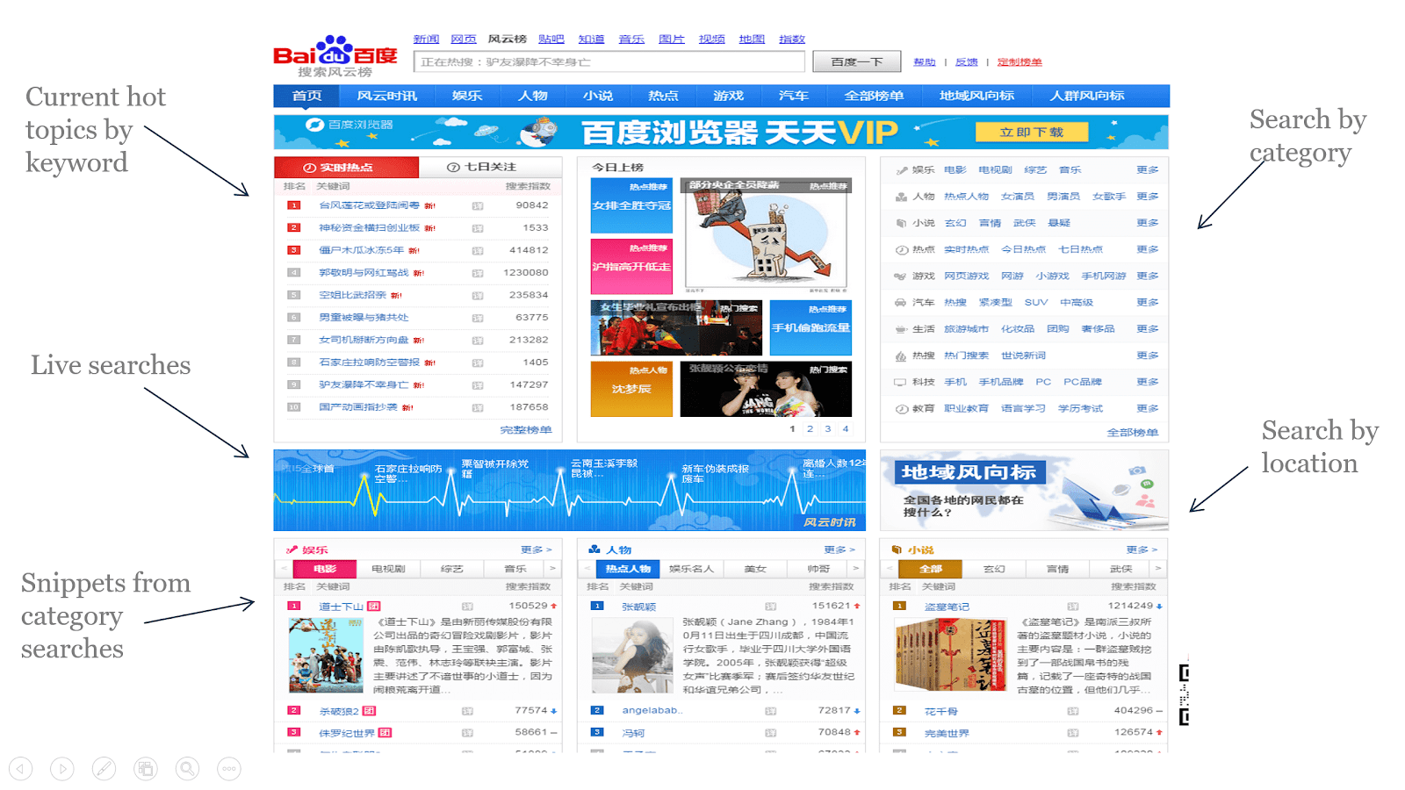This screenshot has width=1405, height=790.
Task: Click the 团 group-buy badge next to 道士下山
Action: point(374,606)
